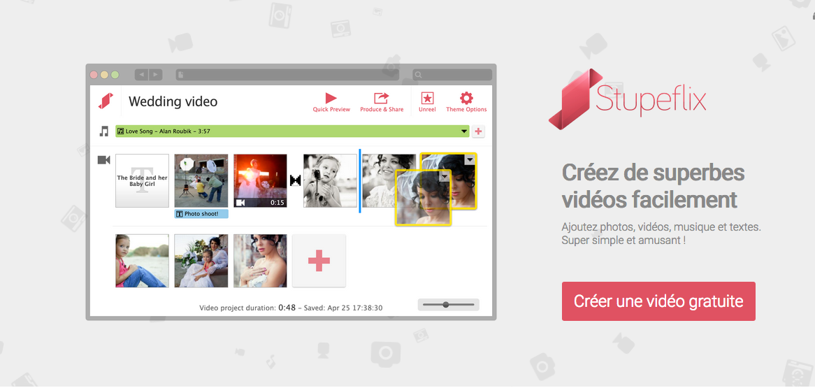815x388 pixels.
Task: Select the 0:15 video clip thumbnail
Action: click(x=260, y=181)
